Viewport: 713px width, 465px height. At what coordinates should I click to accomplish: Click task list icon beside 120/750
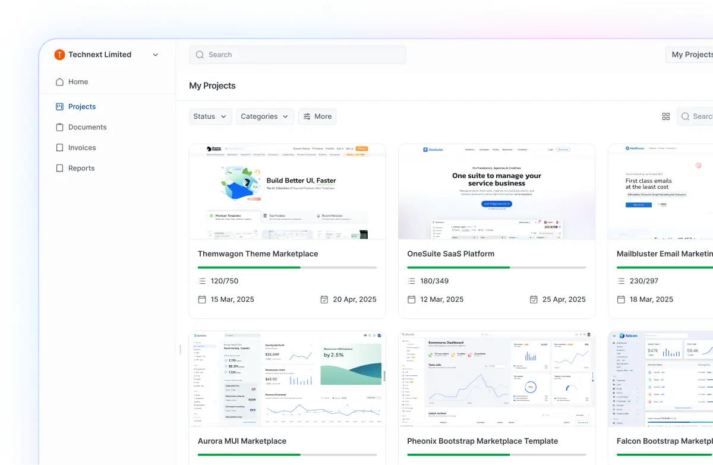202,281
